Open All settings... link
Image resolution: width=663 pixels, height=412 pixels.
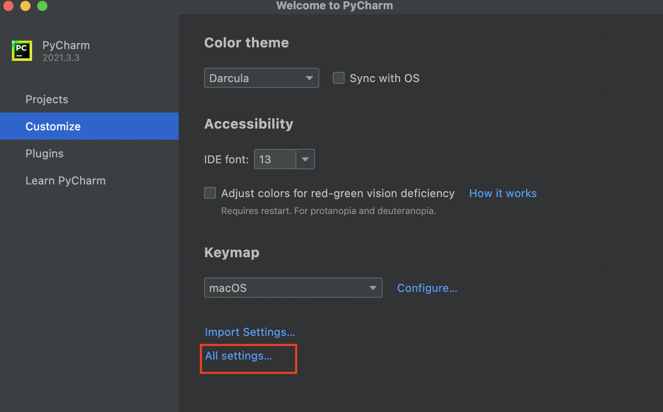[x=239, y=356]
